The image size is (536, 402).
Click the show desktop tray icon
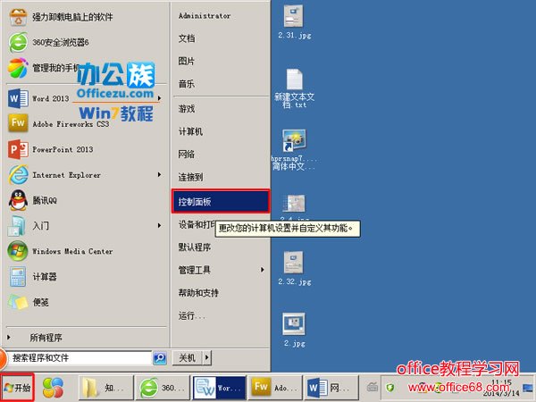pos(528,388)
